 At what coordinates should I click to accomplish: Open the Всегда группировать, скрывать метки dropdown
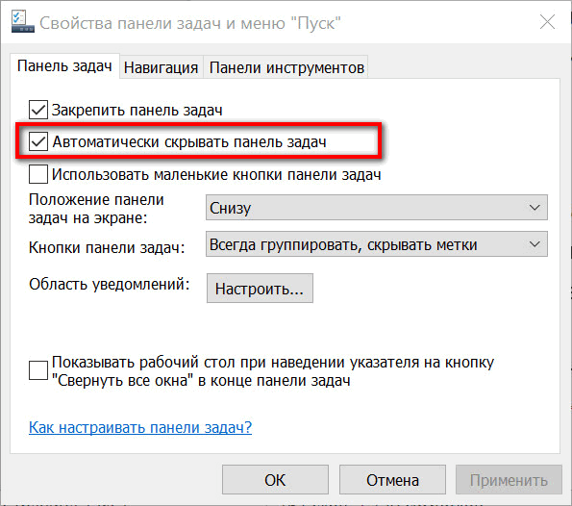click(377, 244)
